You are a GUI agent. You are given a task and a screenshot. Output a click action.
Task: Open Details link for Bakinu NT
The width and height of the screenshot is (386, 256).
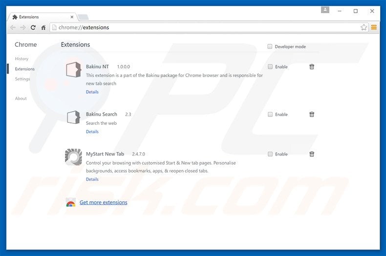point(92,92)
